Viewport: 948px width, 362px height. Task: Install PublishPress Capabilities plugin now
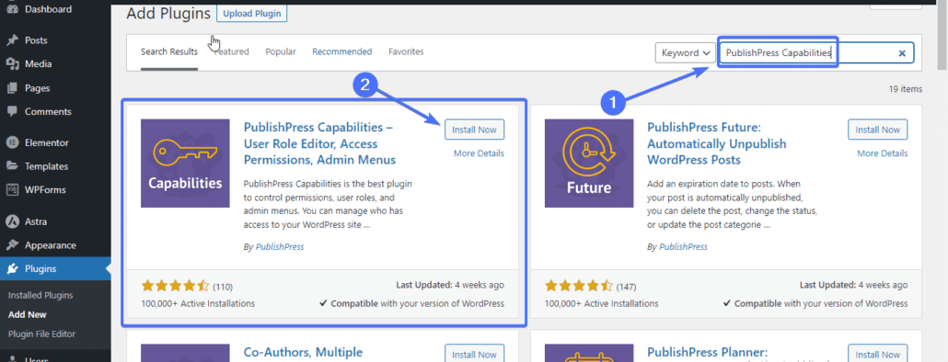click(475, 130)
